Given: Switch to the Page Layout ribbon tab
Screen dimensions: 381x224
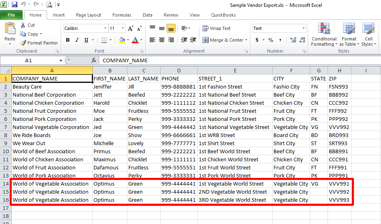Looking at the screenshot, I should (89, 15).
